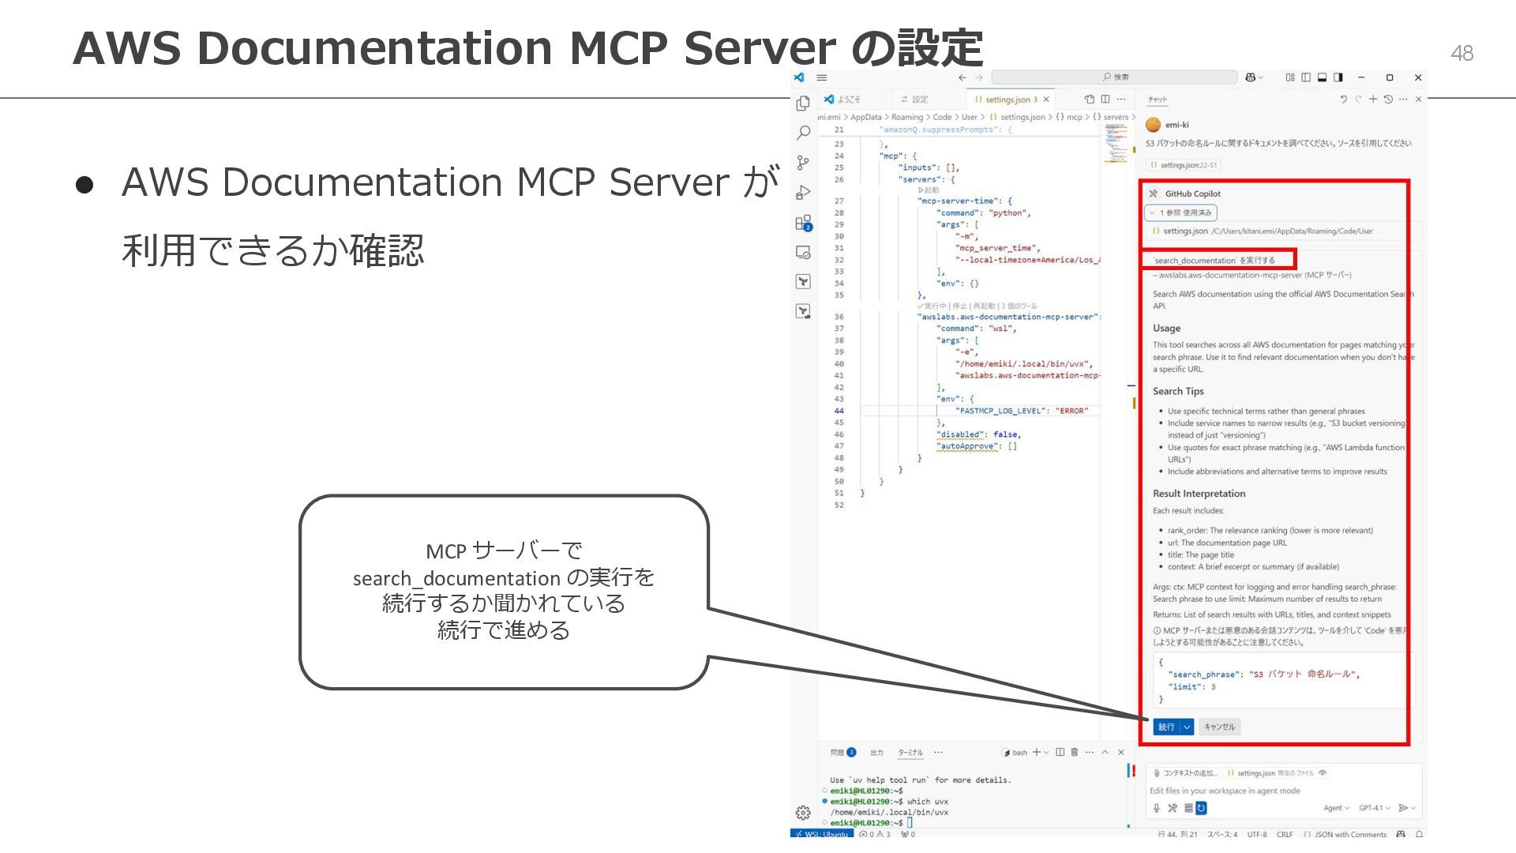Start a new chat with the plus icon
1516x853 pixels.
coord(1373,100)
